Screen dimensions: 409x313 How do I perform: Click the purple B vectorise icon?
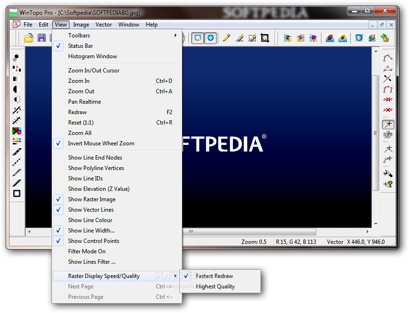point(313,38)
